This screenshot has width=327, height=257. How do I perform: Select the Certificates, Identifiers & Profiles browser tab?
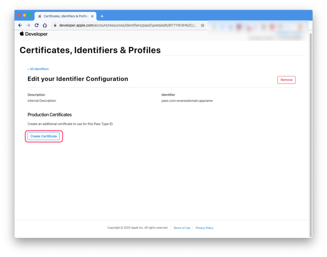click(65, 16)
